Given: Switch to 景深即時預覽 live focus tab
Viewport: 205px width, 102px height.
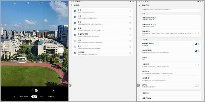Looking at the screenshot, I should tap(24, 97).
